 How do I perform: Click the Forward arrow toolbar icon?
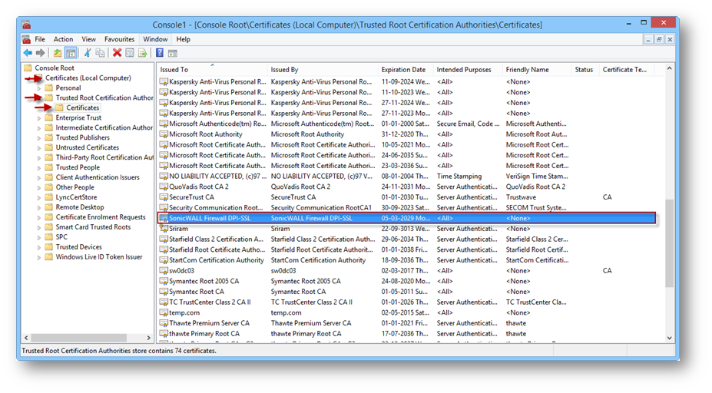coord(40,53)
